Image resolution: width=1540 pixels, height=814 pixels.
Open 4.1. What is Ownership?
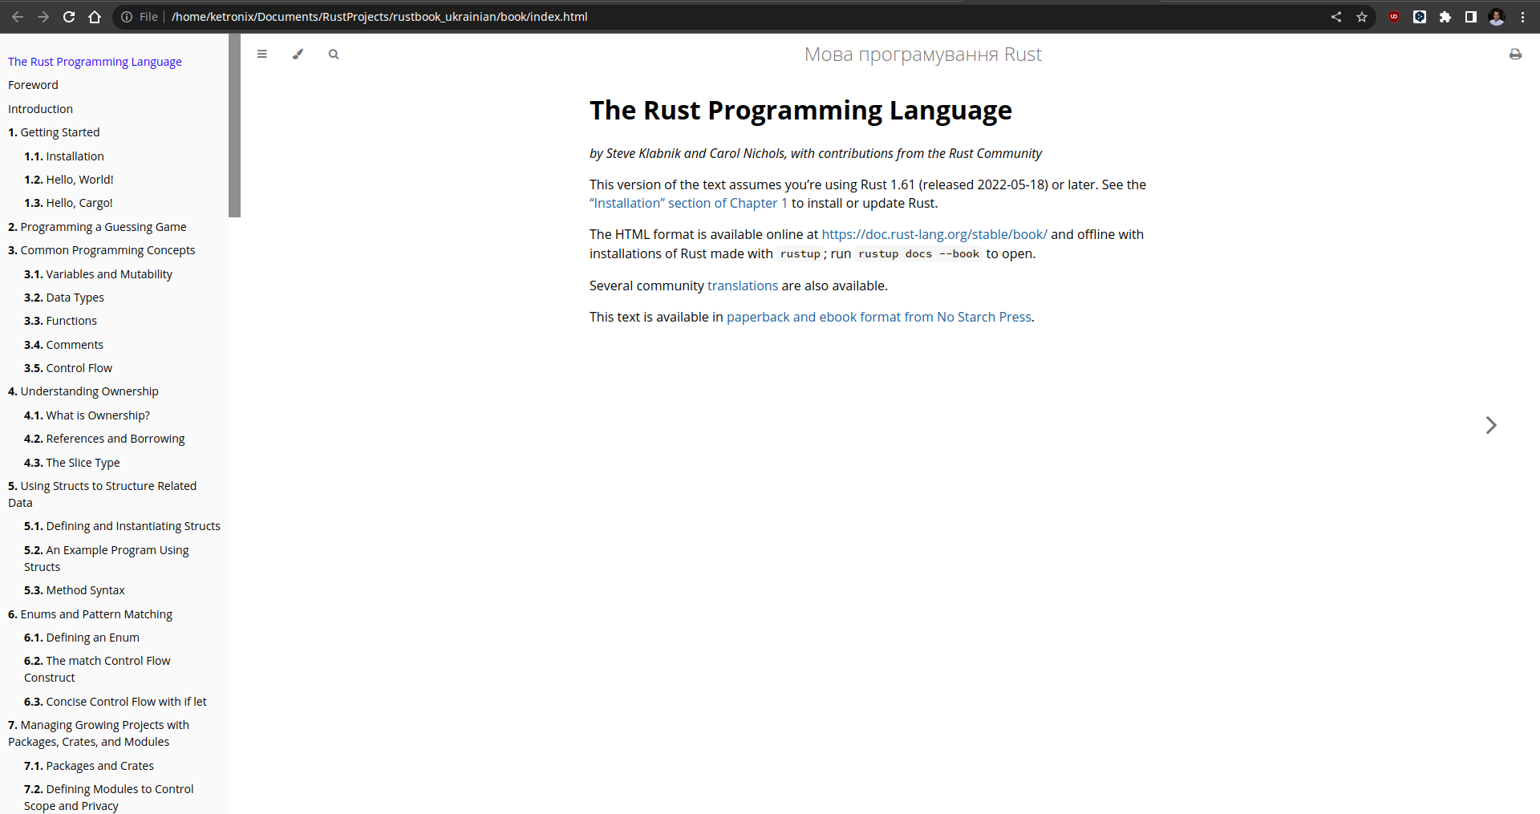tap(87, 415)
